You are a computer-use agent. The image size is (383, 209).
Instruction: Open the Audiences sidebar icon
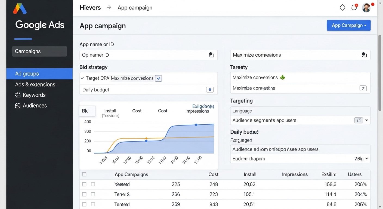(x=18, y=106)
